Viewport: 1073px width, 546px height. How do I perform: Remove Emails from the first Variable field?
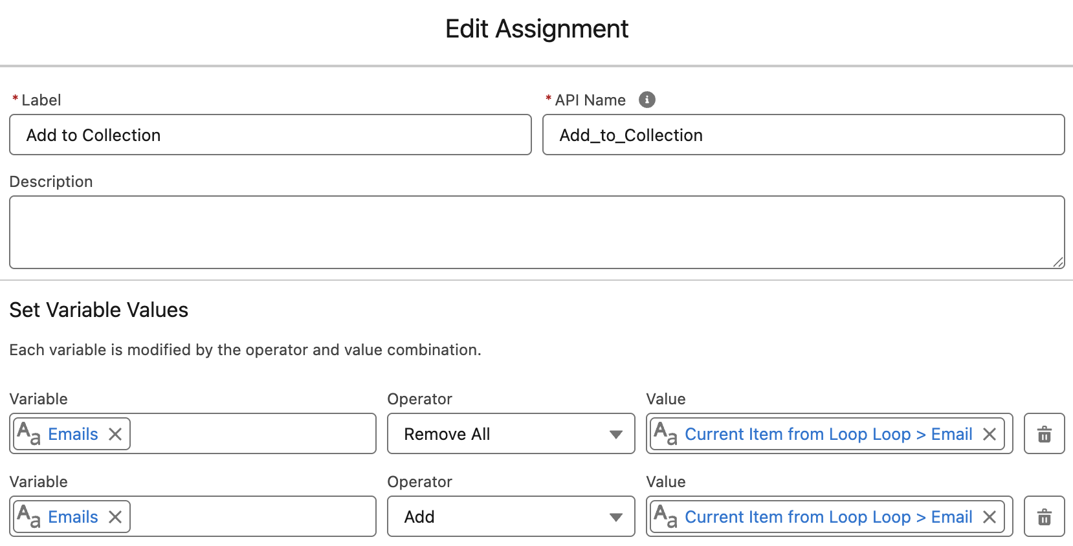(115, 434)
